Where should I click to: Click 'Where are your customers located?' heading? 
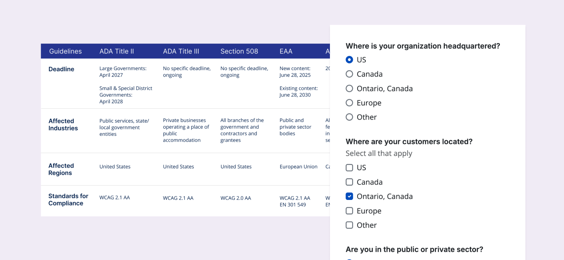409,142
